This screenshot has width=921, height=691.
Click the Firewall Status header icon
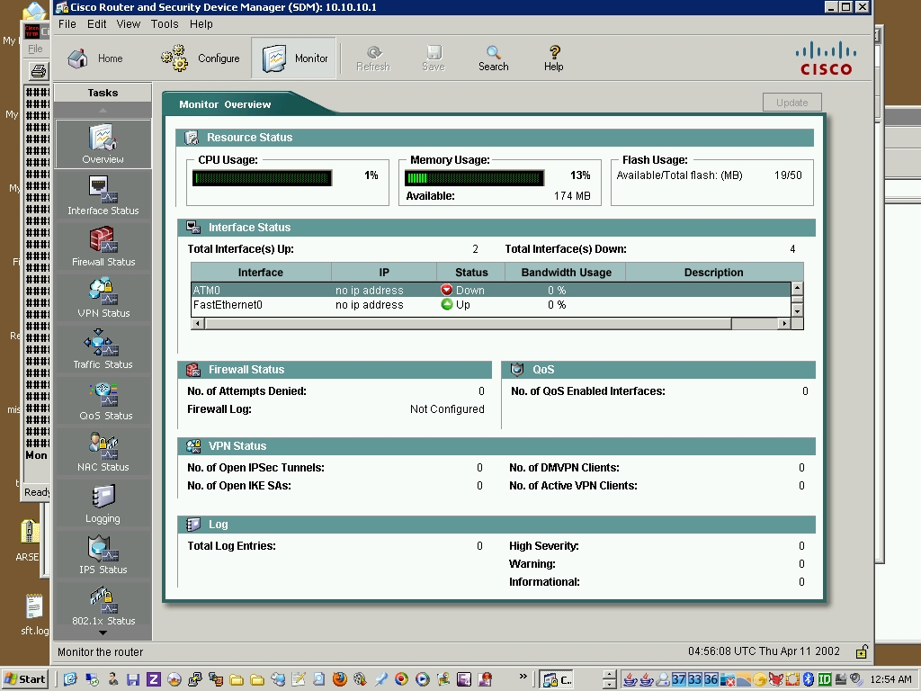(193, 370)
